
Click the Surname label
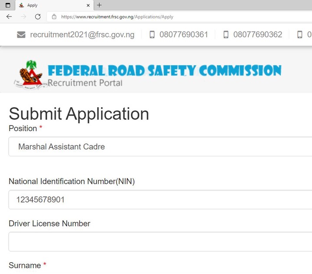click(25, 265)
